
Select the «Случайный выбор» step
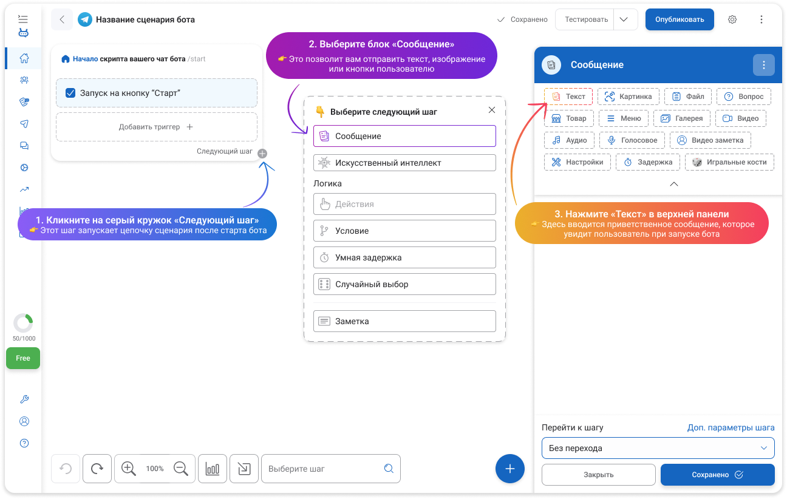[x=404, y=284]
